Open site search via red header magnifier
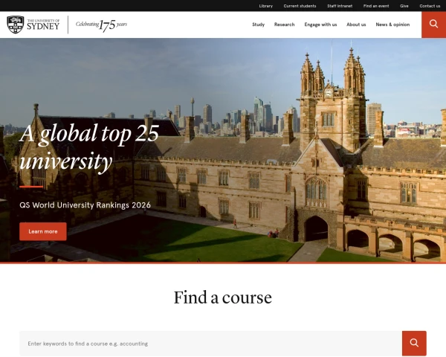This screenshot has height=357, width=446. click(433, 25)
